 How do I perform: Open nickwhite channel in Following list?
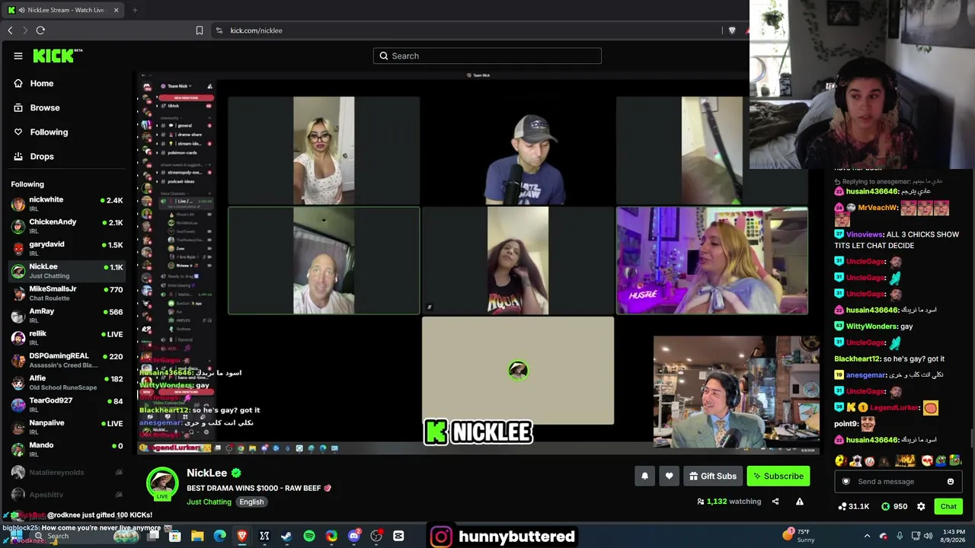pos(67,204)
